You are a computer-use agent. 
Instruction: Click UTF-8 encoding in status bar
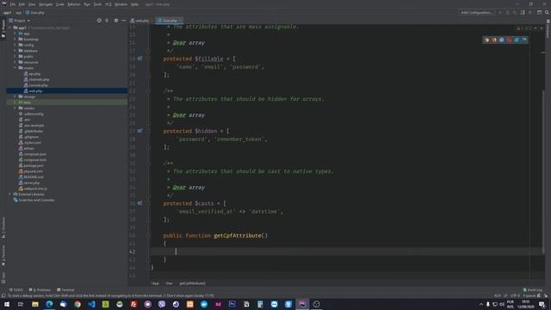click(515, 296)
